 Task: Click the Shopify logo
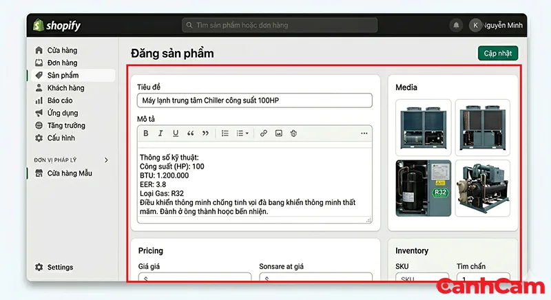(57, 25)
